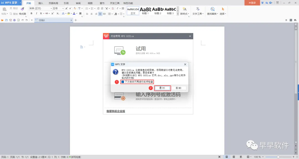Expand the highlight color dropdown arrow
This screenshot has width=299, height=159.
[x=71, y=14]
